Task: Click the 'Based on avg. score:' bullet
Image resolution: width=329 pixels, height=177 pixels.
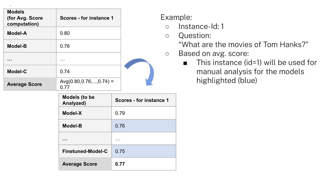Action: tap(213, 53)
